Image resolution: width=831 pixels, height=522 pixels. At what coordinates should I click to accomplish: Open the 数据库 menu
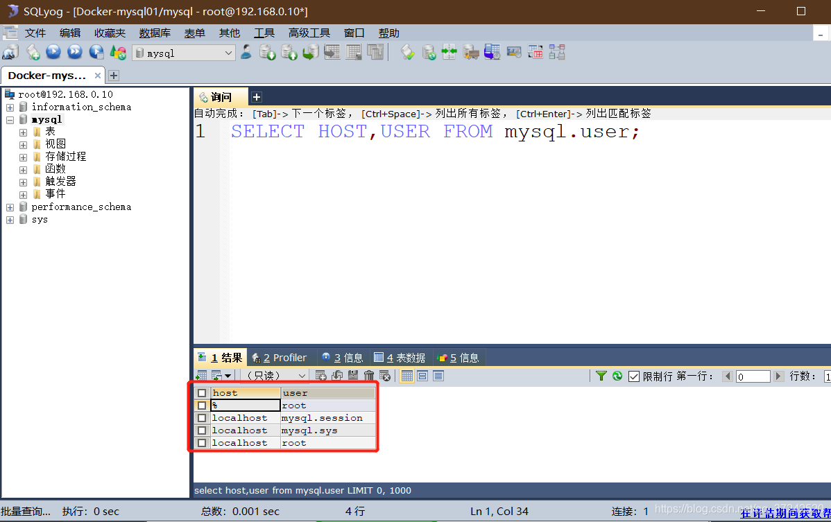(x=155, y=33)
